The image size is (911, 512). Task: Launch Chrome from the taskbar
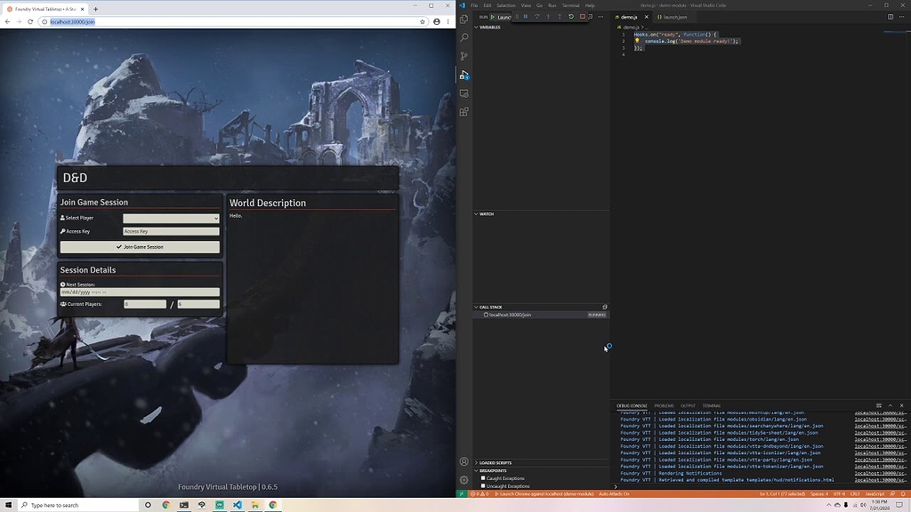(165, 504)
